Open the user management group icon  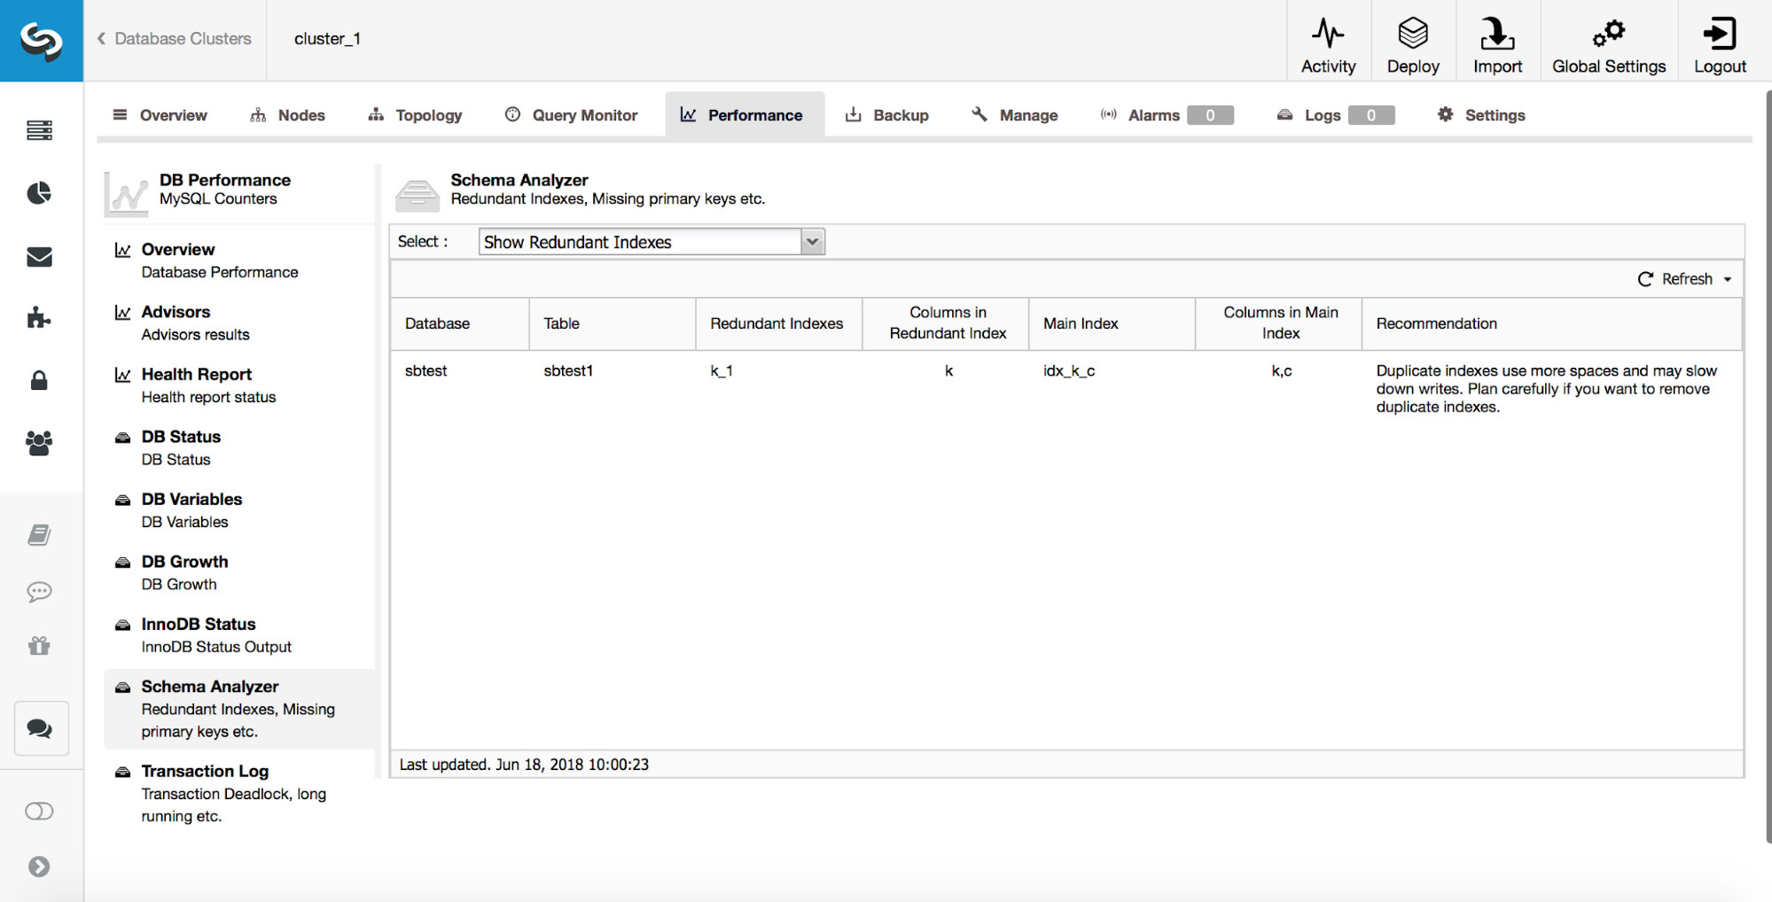[x=39, y=443]
